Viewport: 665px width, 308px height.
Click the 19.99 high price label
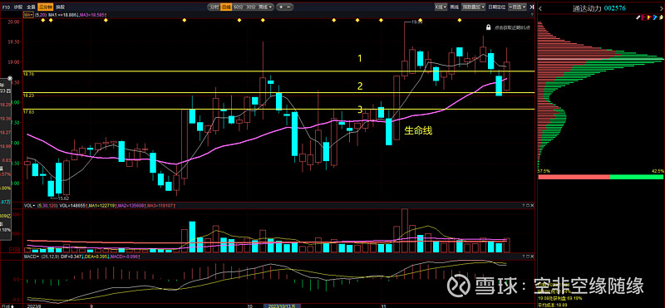[417, 22]
